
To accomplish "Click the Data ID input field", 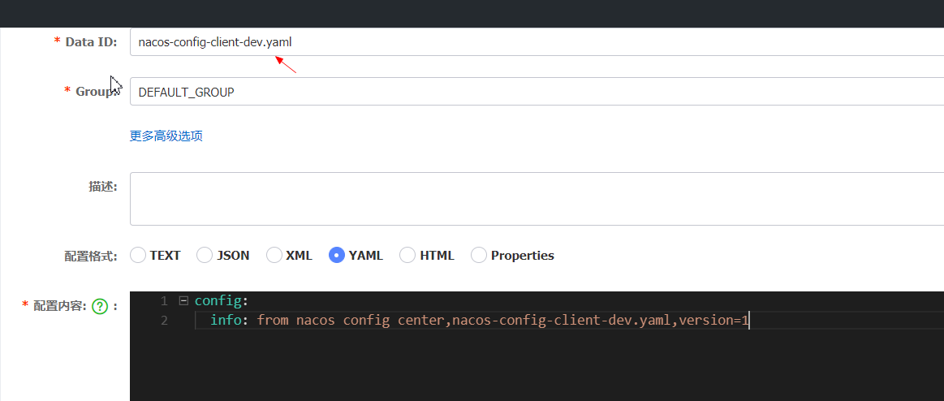I will (x=537, y=42).
